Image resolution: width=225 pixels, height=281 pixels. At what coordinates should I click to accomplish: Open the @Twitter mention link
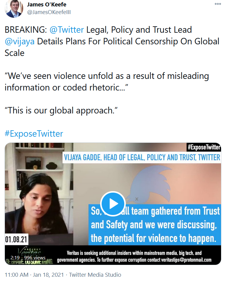click(x=67, y=30)
